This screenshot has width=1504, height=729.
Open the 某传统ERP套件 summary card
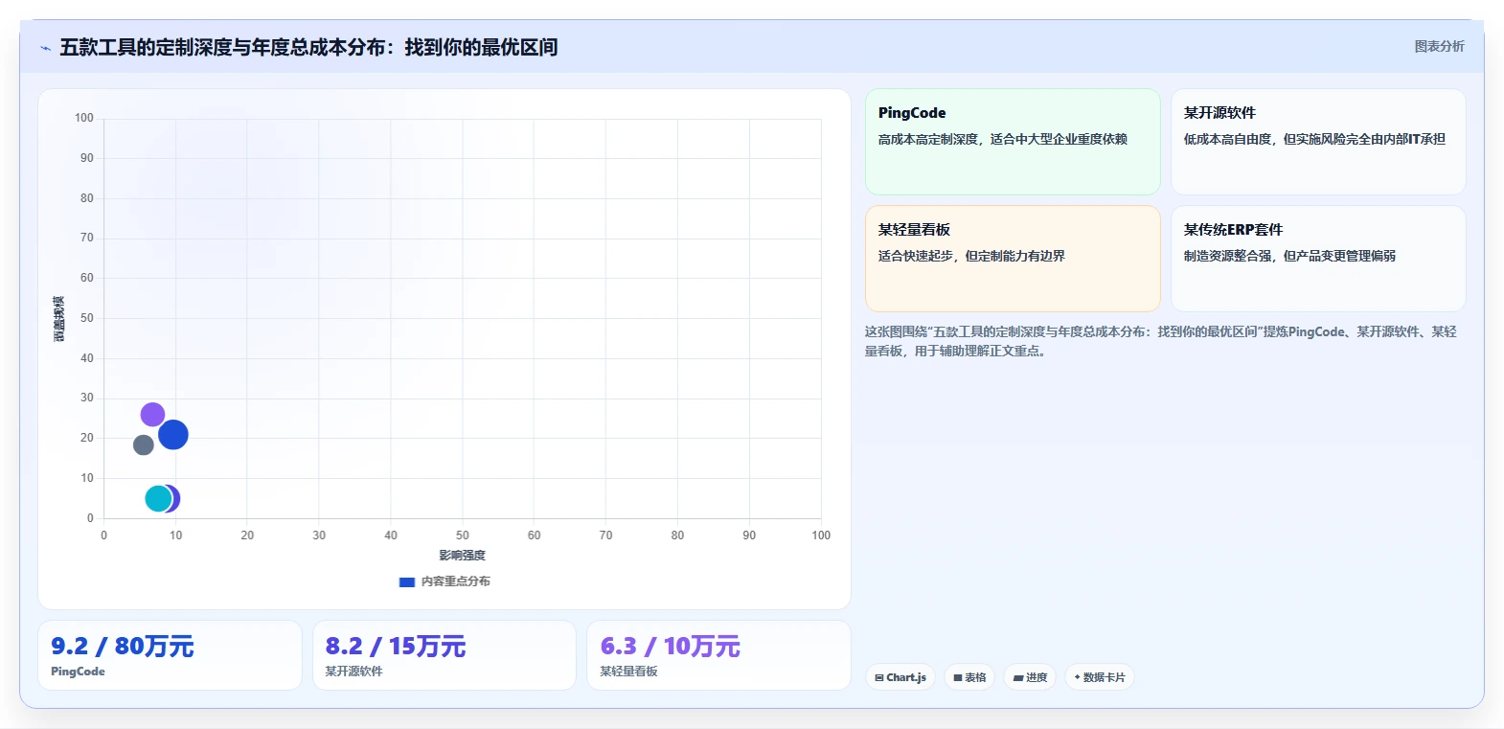(1318, 259)
